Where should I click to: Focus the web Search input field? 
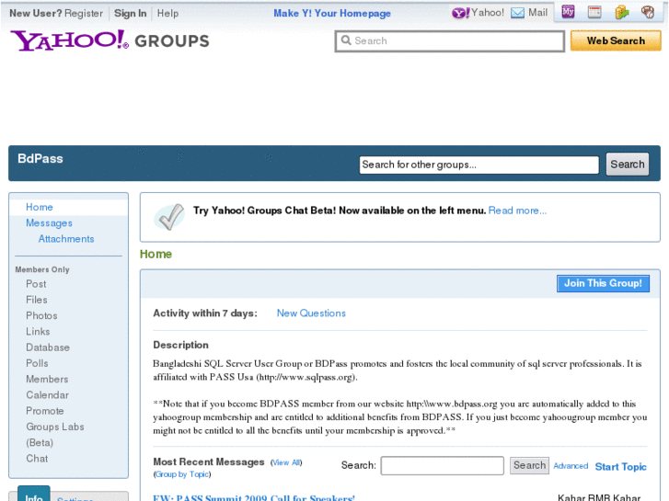click(x=450, y=41)
